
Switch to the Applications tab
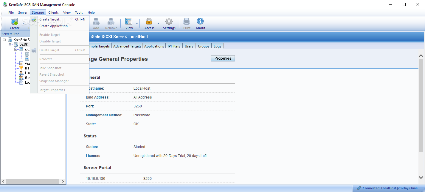pos(154,46)
